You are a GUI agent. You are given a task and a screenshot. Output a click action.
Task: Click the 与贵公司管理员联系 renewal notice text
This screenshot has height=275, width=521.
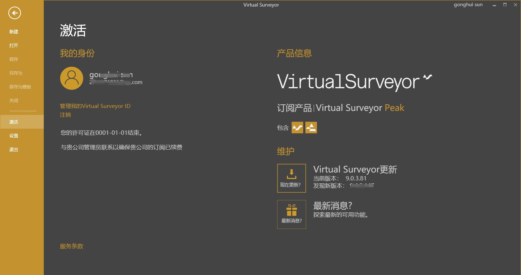point(122,147)
